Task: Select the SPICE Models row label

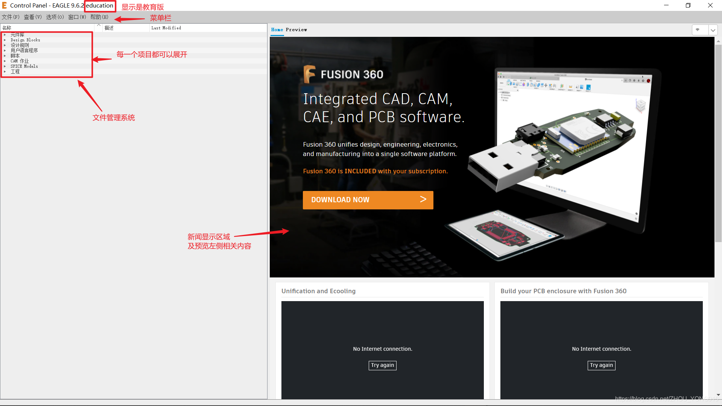Action: point(24,66)
